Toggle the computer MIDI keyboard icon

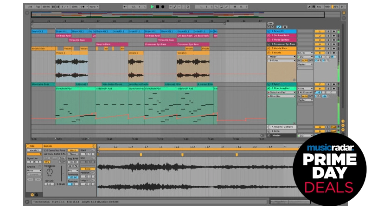(313, 7)
